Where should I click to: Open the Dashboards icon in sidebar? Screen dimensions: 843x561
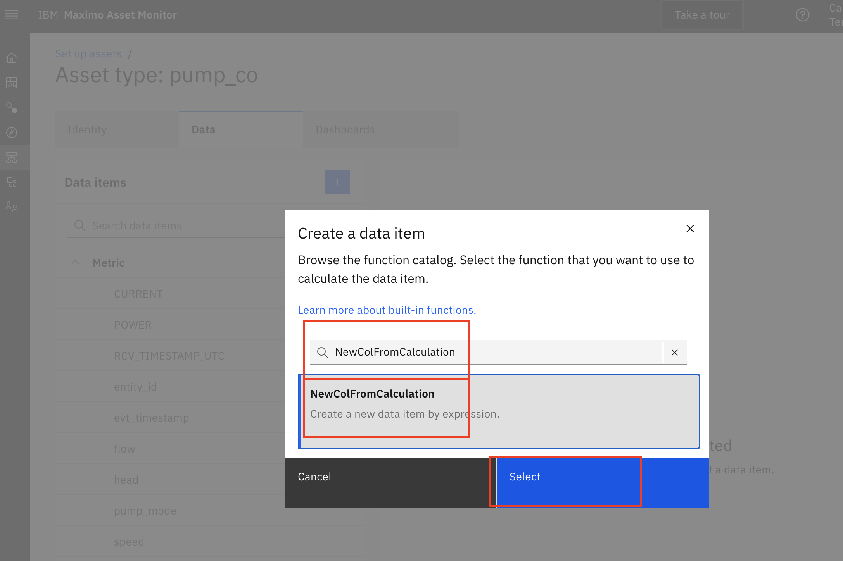[x=12, y=83]
